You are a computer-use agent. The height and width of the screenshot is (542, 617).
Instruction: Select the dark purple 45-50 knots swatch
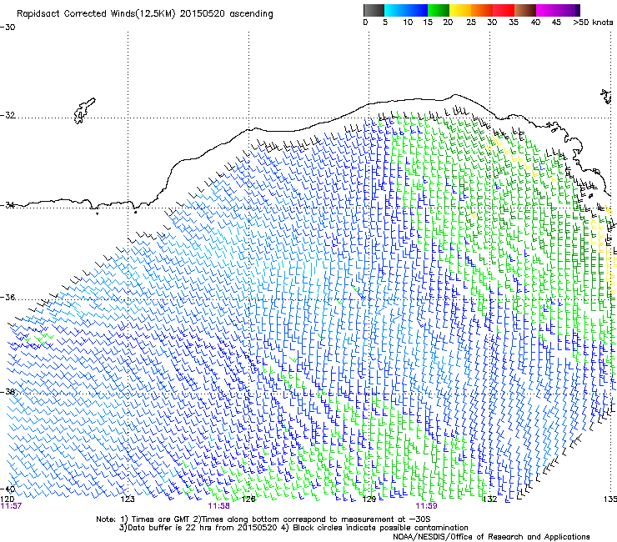pos(569,10)
